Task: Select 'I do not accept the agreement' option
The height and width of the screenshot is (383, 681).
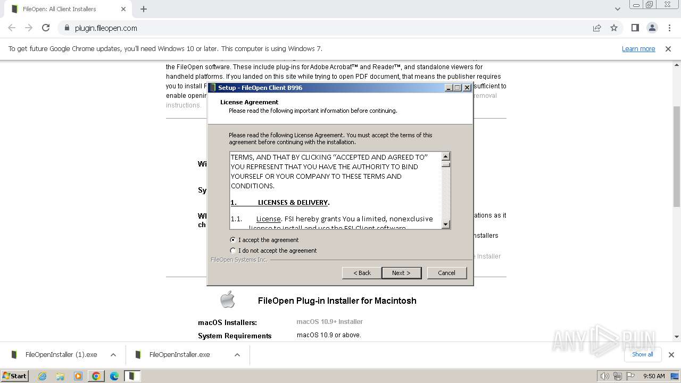Action: pos(273,251)
